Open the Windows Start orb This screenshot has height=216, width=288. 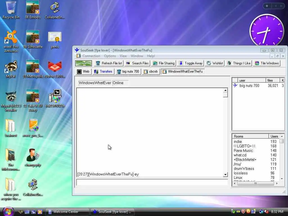point(8,211)
